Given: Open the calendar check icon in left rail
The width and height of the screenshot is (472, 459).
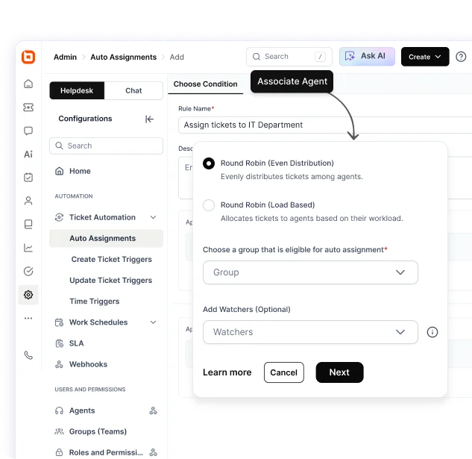Looking at the screenshot, I should 28,177.
